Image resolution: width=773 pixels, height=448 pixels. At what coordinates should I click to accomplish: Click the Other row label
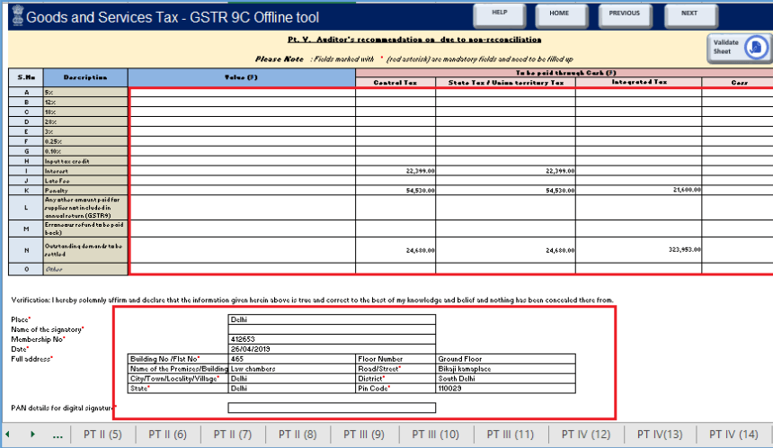point(85,269)
